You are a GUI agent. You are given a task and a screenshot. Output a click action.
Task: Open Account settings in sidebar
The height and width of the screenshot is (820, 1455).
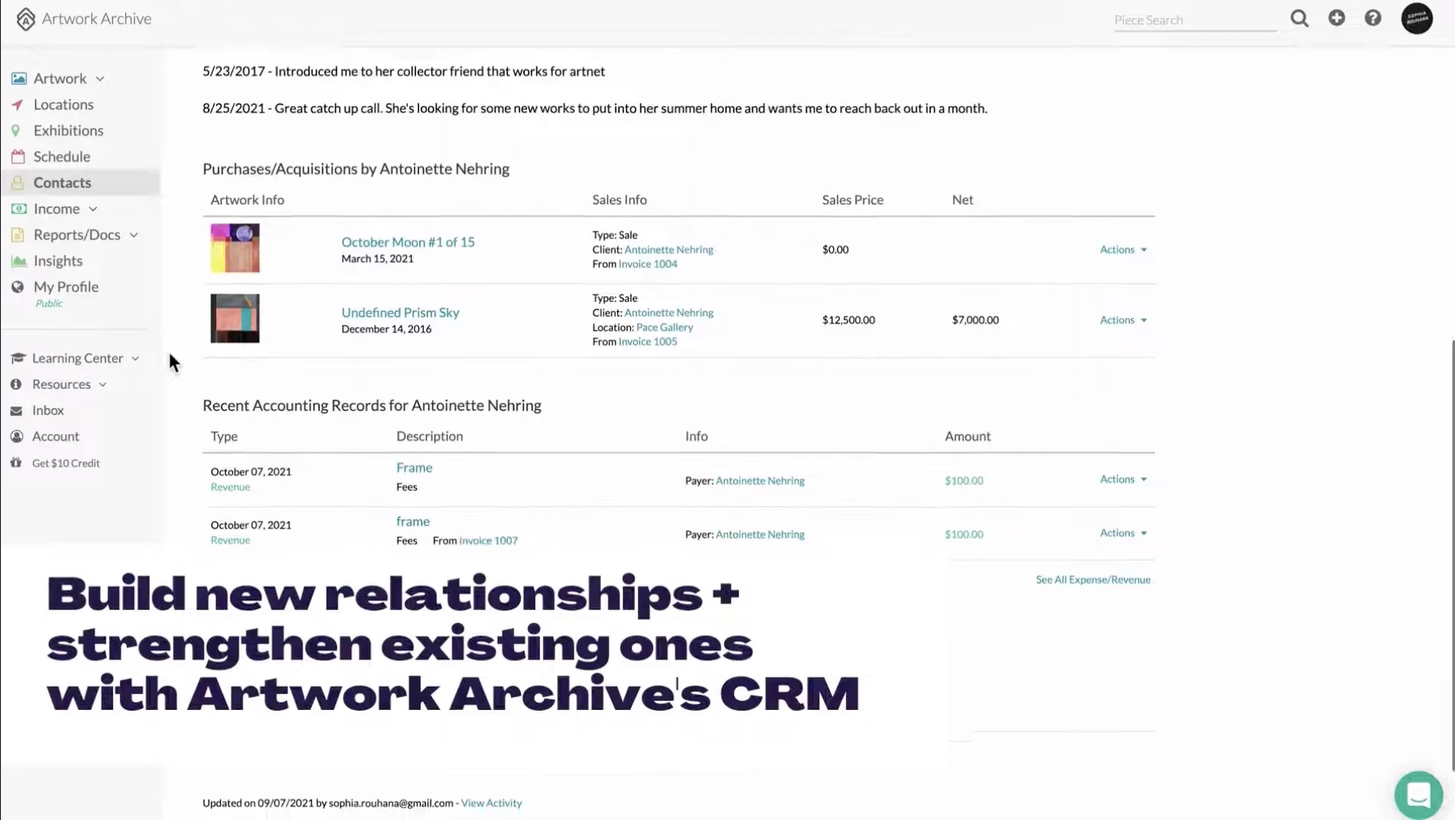(55, 436)
